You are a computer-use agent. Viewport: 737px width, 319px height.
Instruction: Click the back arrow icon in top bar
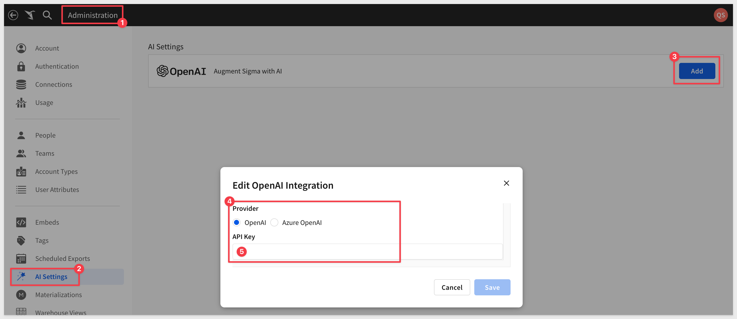pos(13,15)
